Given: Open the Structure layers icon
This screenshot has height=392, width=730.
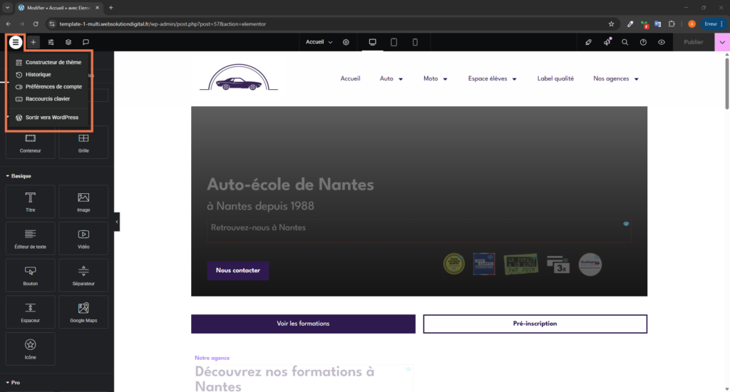Looking at the screenshot, I should pos(68,42).
